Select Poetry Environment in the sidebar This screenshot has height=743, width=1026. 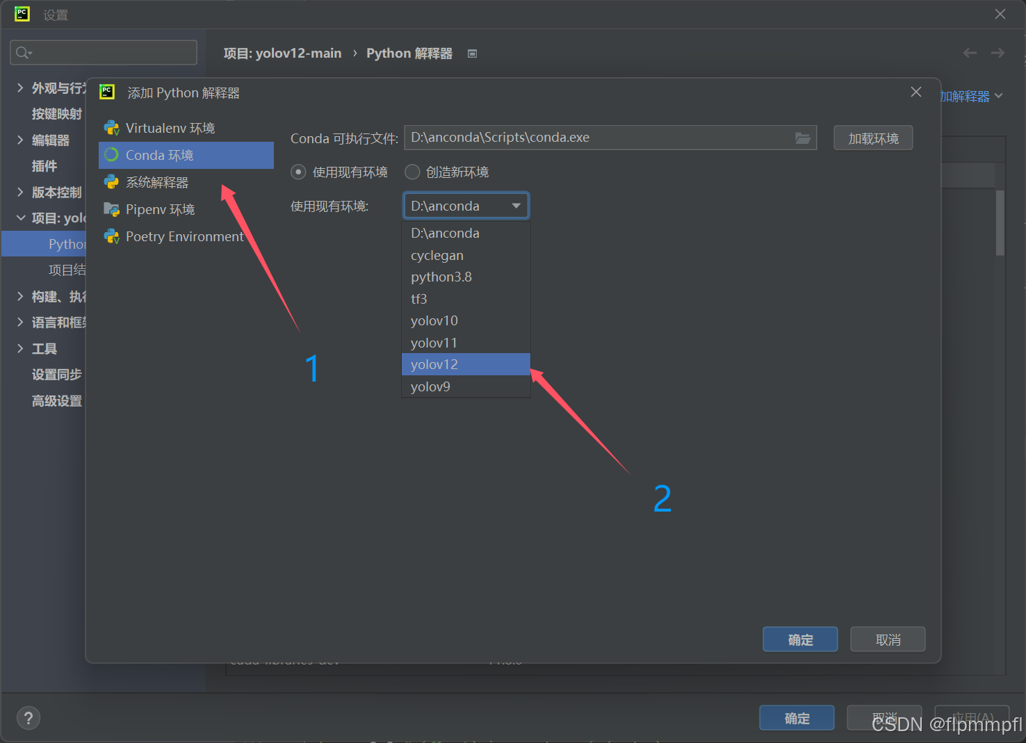point(186,236)
